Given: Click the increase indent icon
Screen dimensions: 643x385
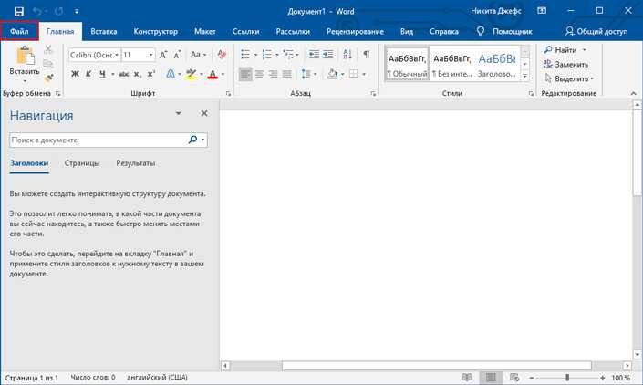Looking at the screenshot, I should pos(327,55).
